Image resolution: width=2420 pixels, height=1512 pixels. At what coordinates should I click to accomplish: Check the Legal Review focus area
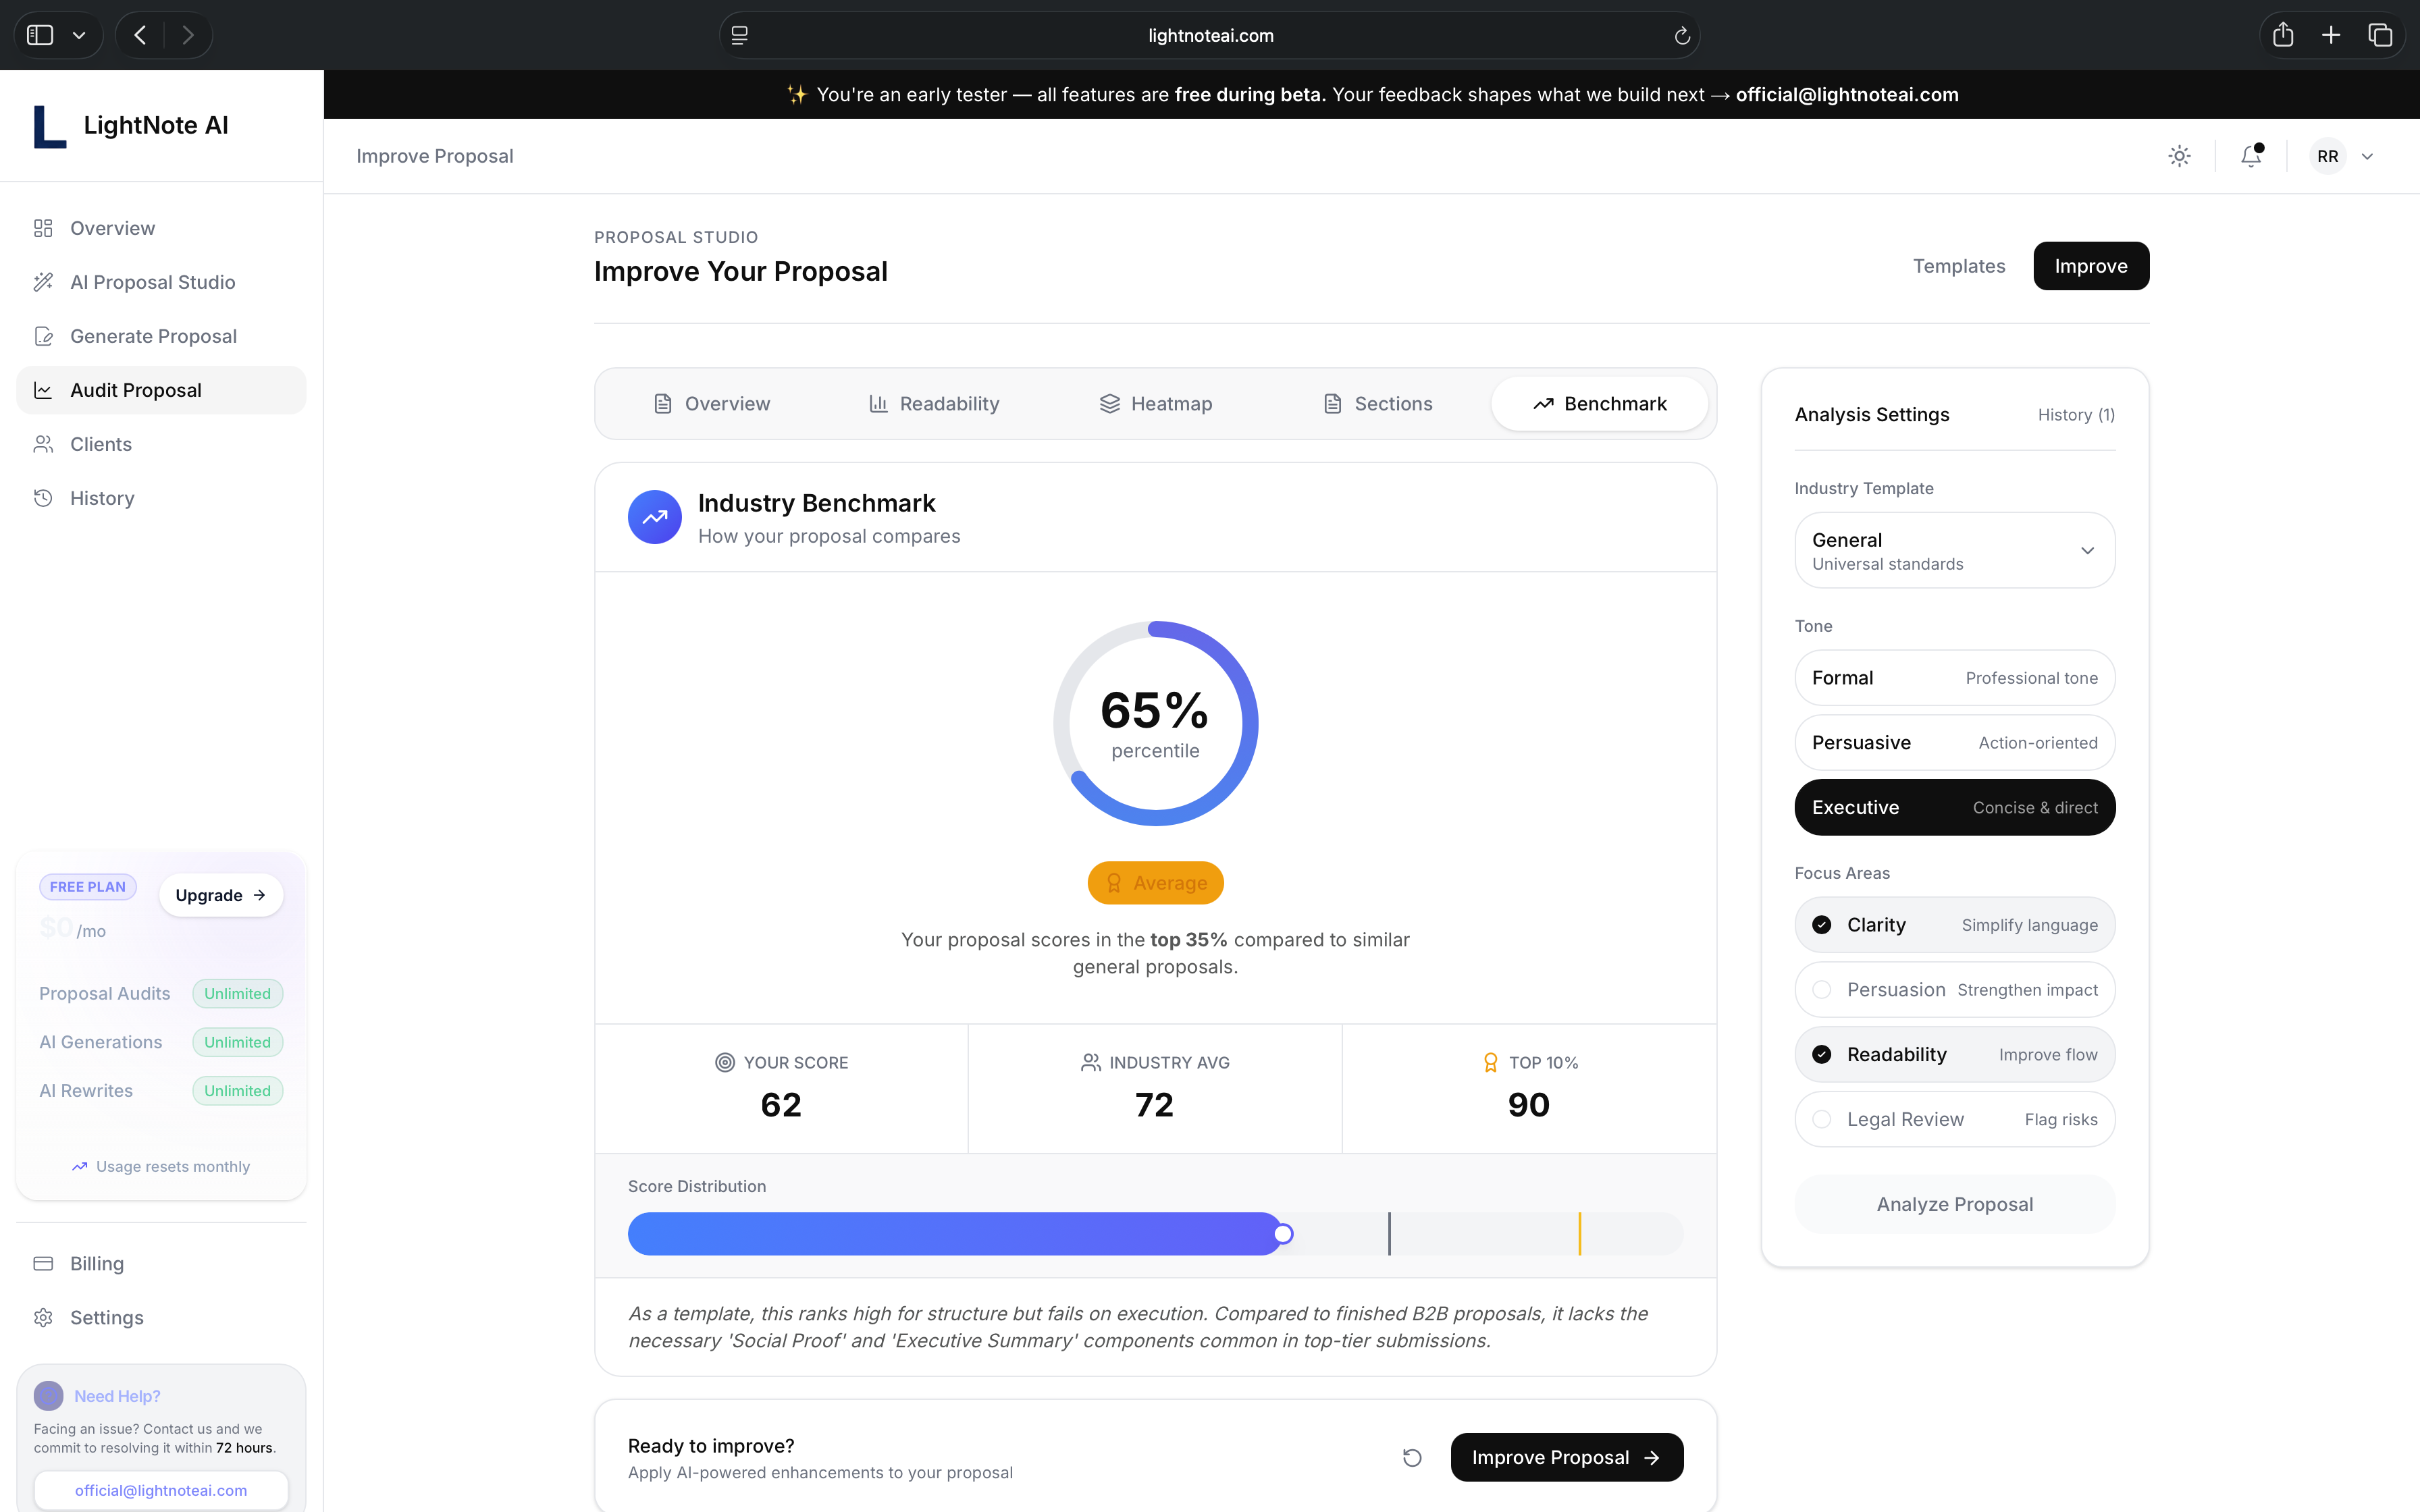(1822, 1119)
